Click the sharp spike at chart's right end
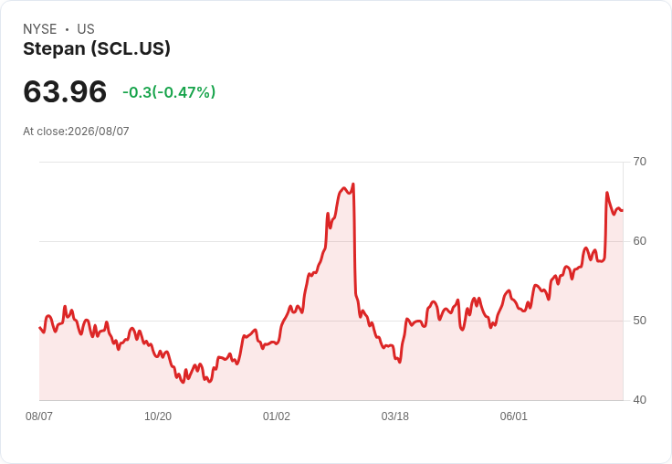 coord(607,193)
